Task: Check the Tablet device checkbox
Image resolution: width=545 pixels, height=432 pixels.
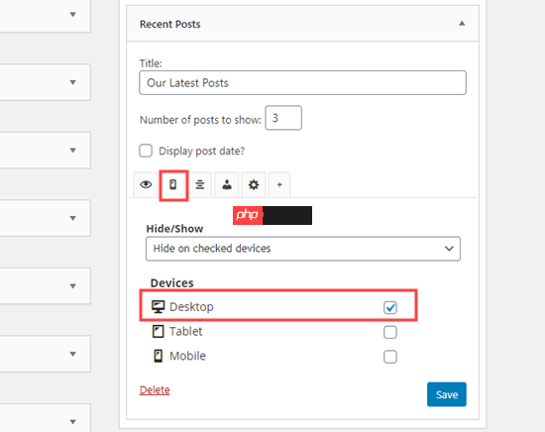Action: pos(390,332)
